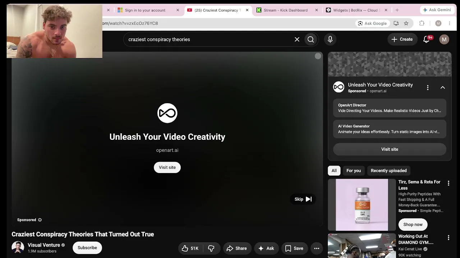This screenshot has width=460, height=258.
Task: Open Visual Venture channel avatar
Action: pos(18,248)
